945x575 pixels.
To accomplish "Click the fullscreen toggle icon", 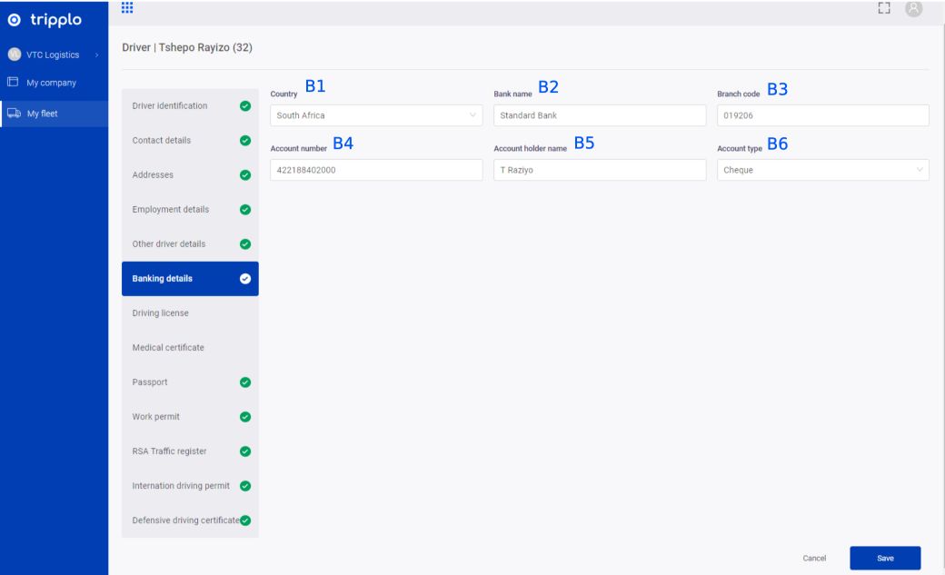I will tap(882, 8).
